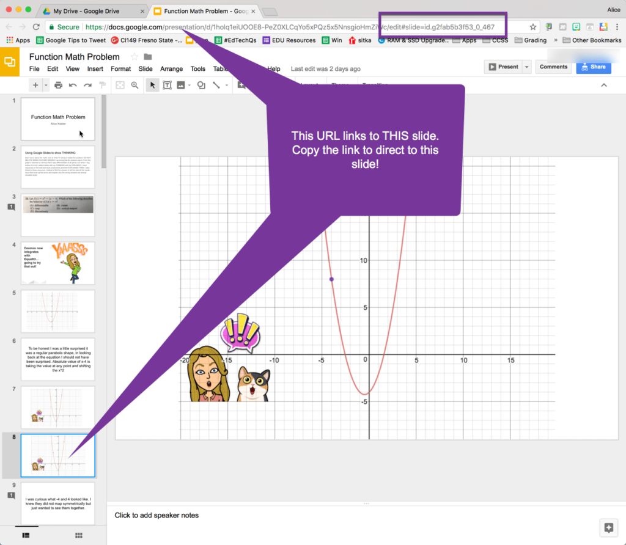Image resolution: width=626 pixels, height=545 pixels.
Task: Click the zoom to fit icon
Action: (120, 85)
